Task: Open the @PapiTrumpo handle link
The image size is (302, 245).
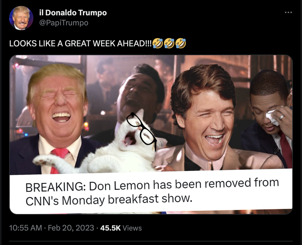Action: [x=64, y=23]
